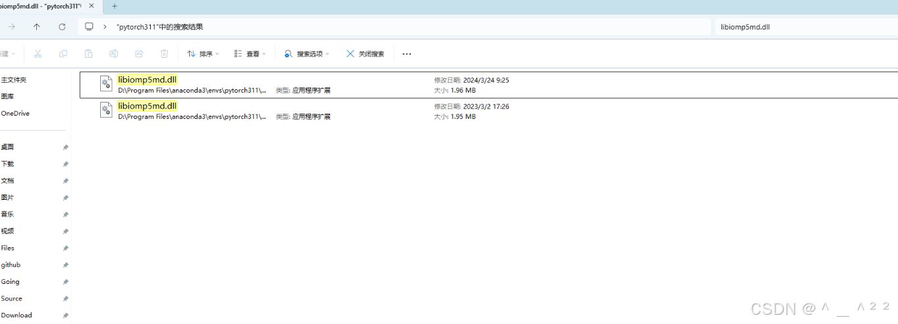898x324 pixels.
Task: Click the DLL file icon of 1.96 MB result
Action: point(106,83)
